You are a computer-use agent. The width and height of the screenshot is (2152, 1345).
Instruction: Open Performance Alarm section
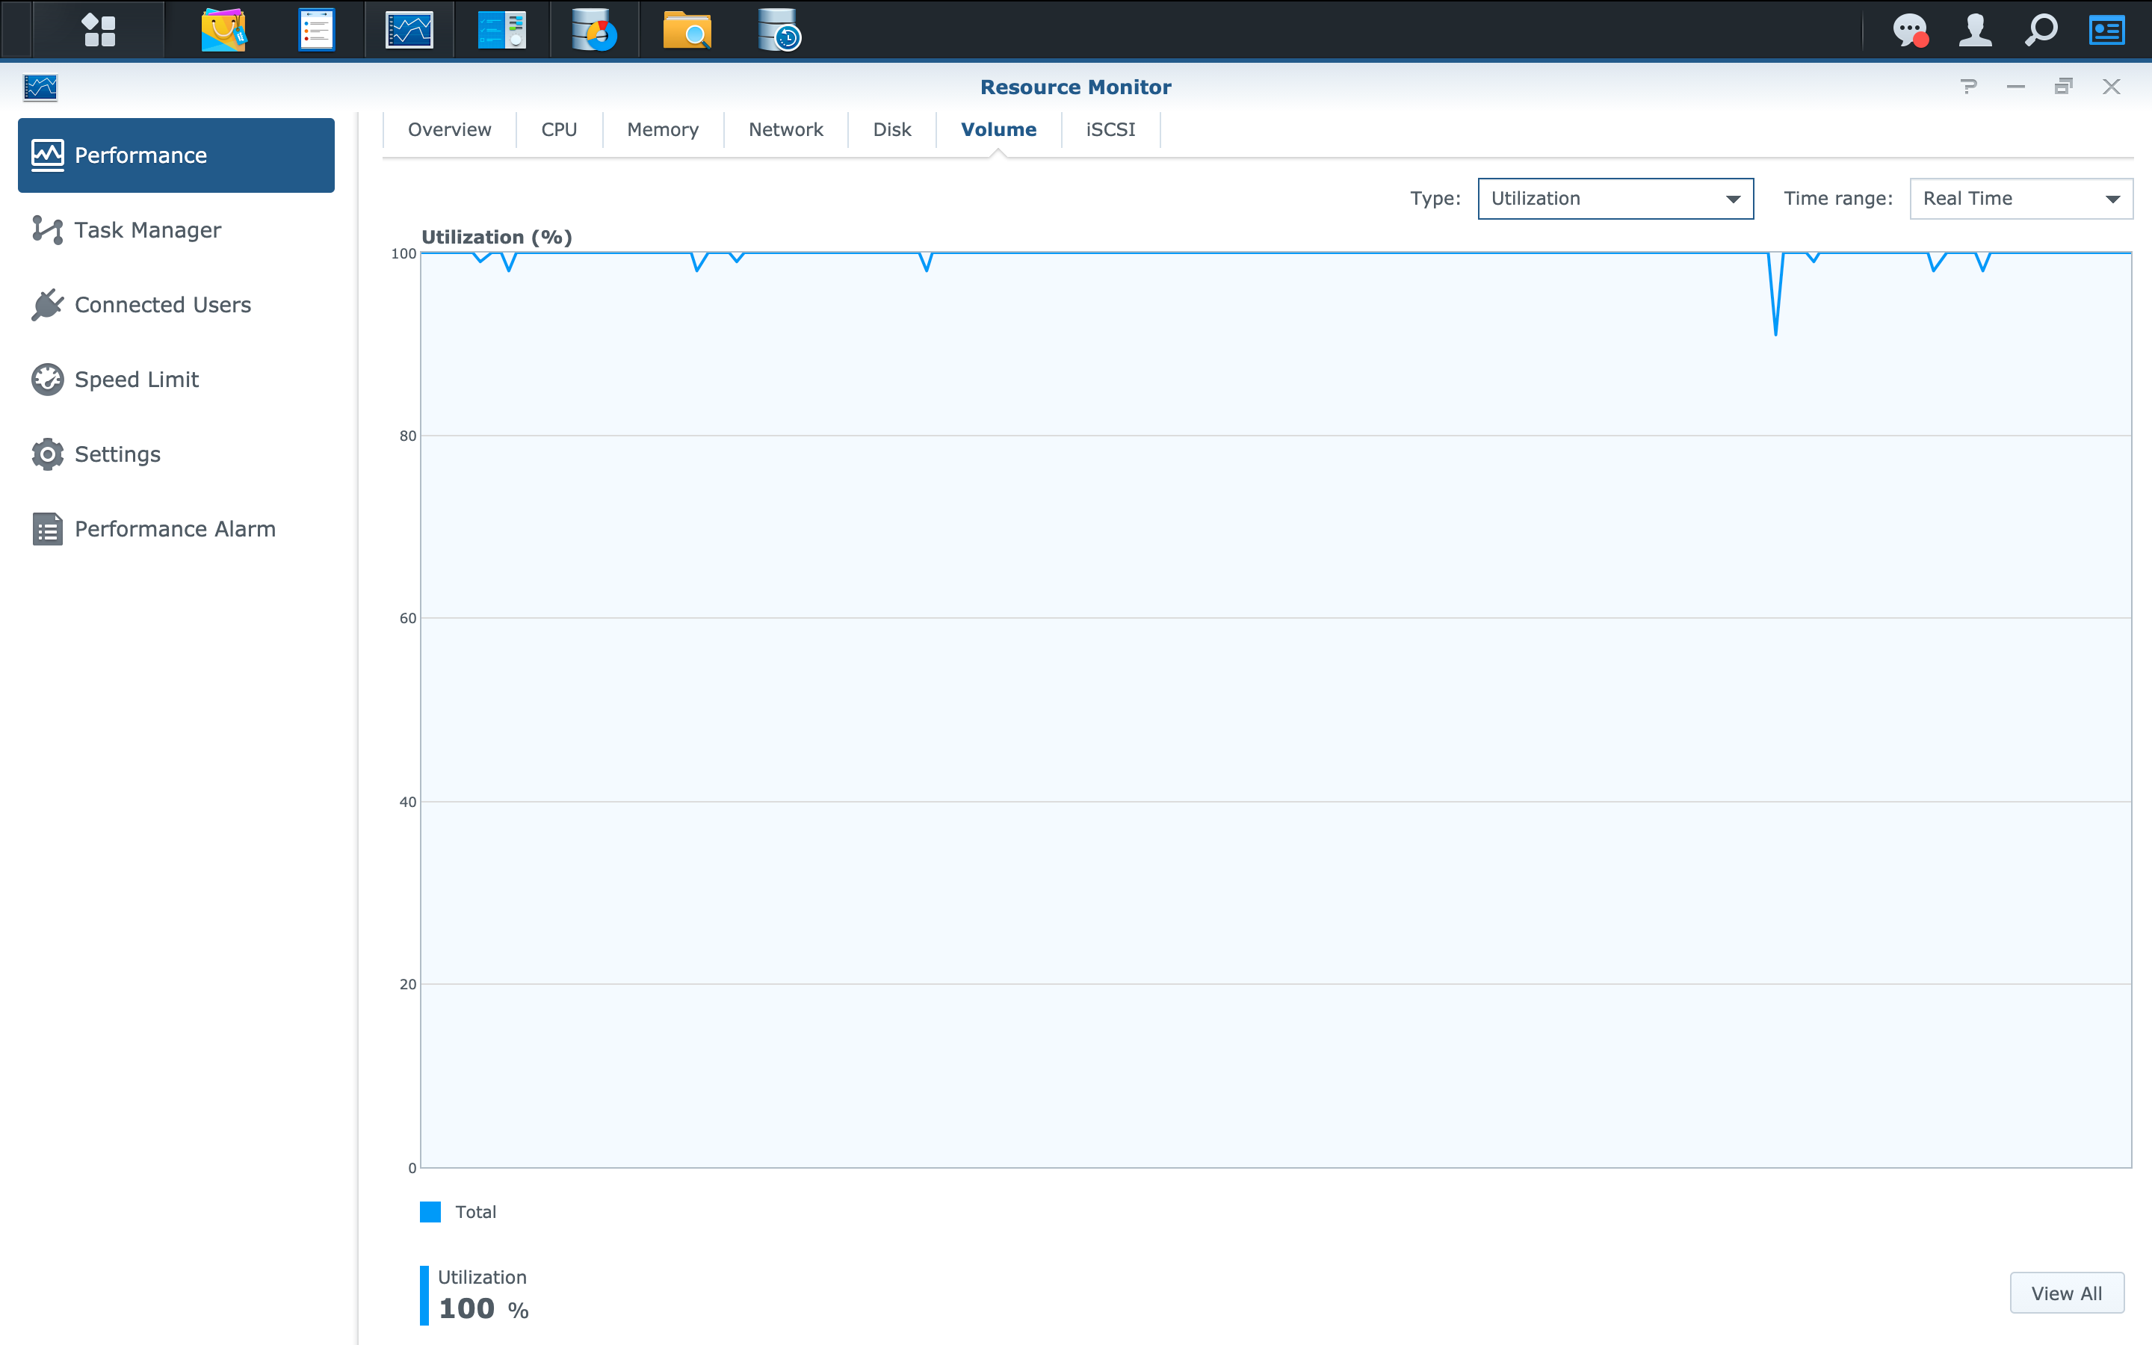176,528
